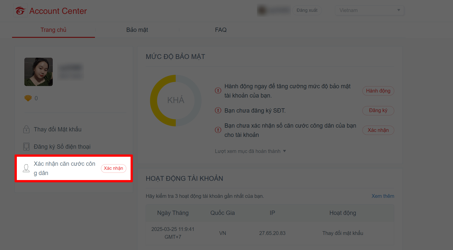
Task: Select the lock icon beside Thay đổi Mật khẩu
Action: pos(26,129)
